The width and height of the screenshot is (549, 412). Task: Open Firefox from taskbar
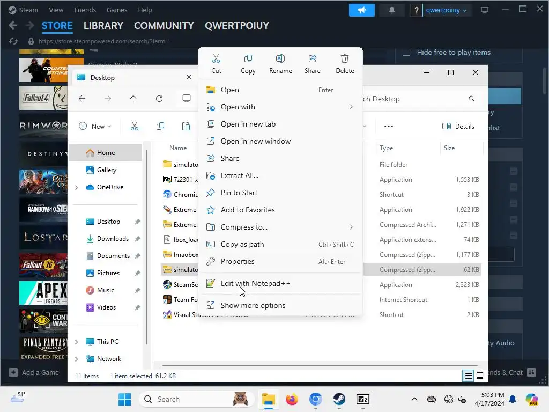292,399
